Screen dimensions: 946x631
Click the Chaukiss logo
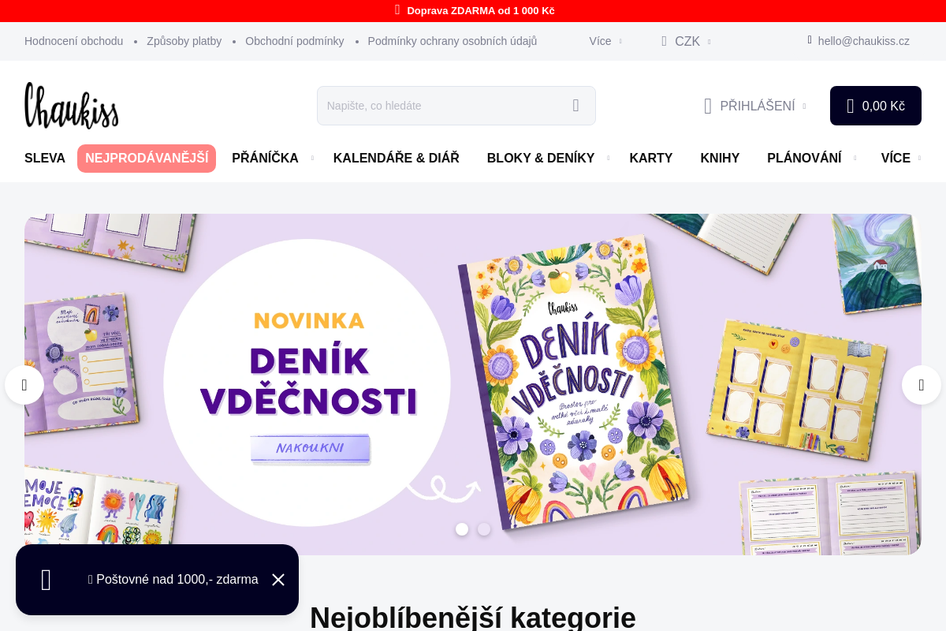pos(72,106)
